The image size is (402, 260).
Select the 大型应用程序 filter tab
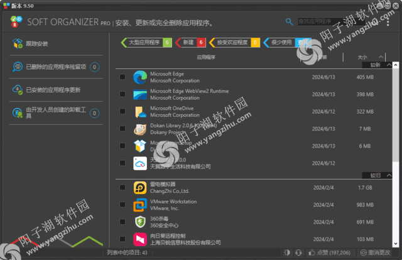[x=146, y=42]
